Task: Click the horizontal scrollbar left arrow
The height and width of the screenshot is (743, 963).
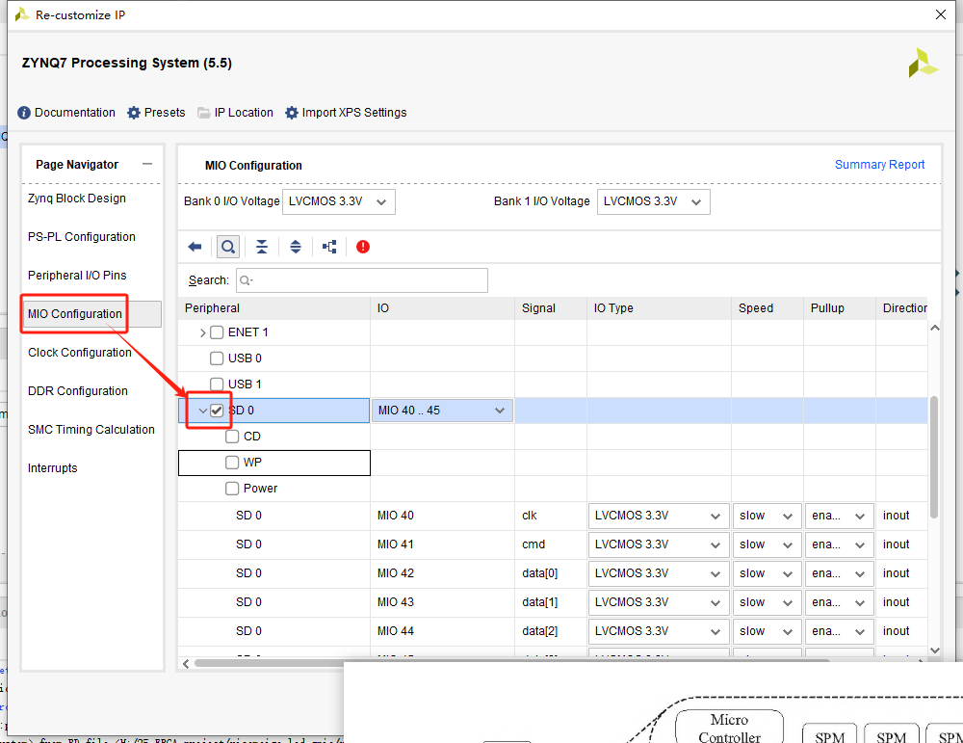Action: click(x=186, y=663)
